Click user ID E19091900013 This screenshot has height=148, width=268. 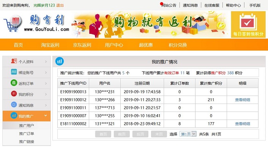pos(73,92)
